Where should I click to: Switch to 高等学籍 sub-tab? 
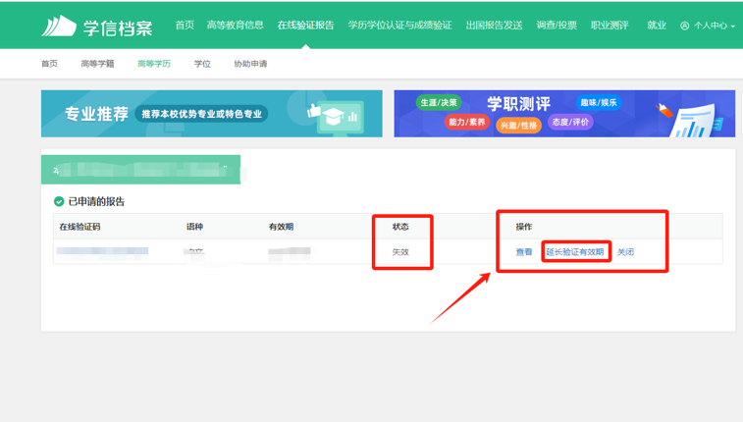[x=97, y=64]
